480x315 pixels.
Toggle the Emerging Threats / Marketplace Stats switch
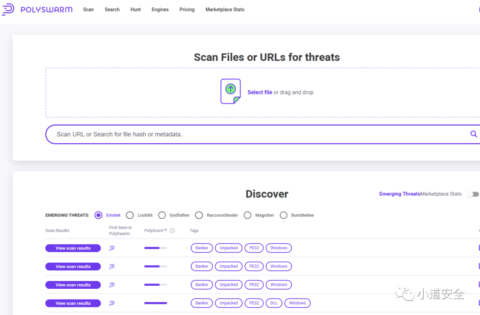pos(472,194)
